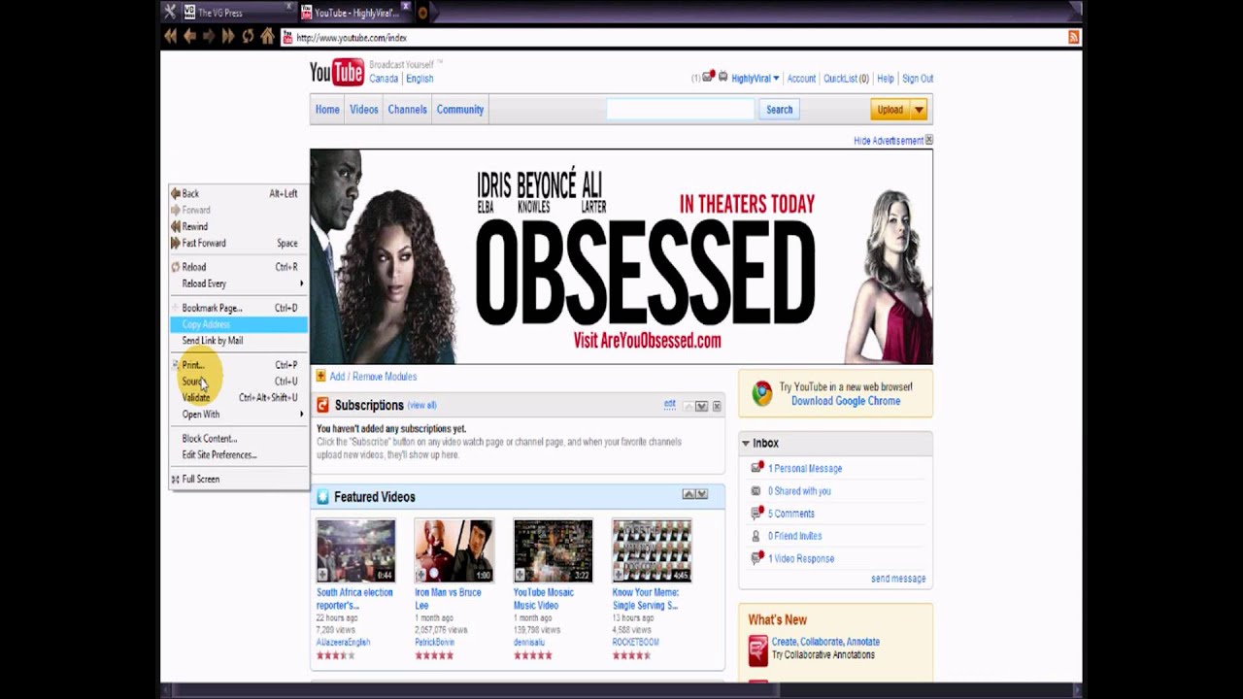Click the Subscriptions edit link
The height and width of the screenshot is (699, 1243).
(669, 404)
